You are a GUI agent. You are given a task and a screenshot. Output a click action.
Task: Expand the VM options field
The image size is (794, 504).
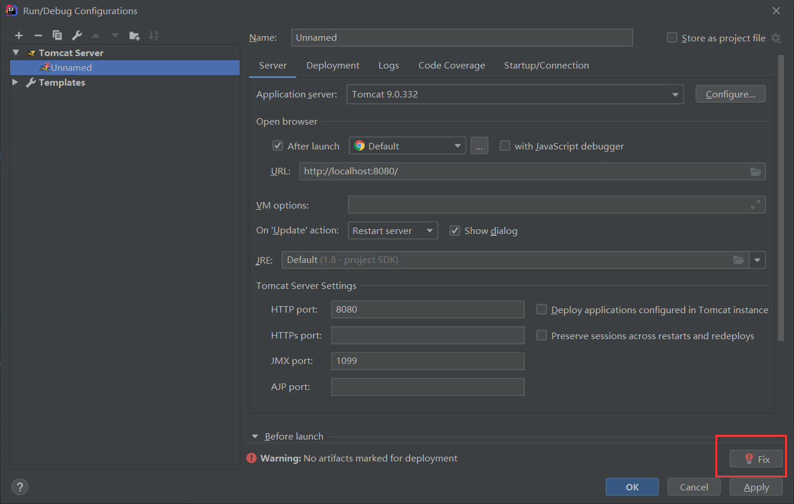(756, 204)
